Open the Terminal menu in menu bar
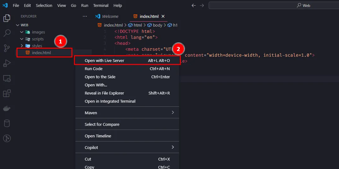The height and width of the screenshot is (169, 339). (101, 5)
